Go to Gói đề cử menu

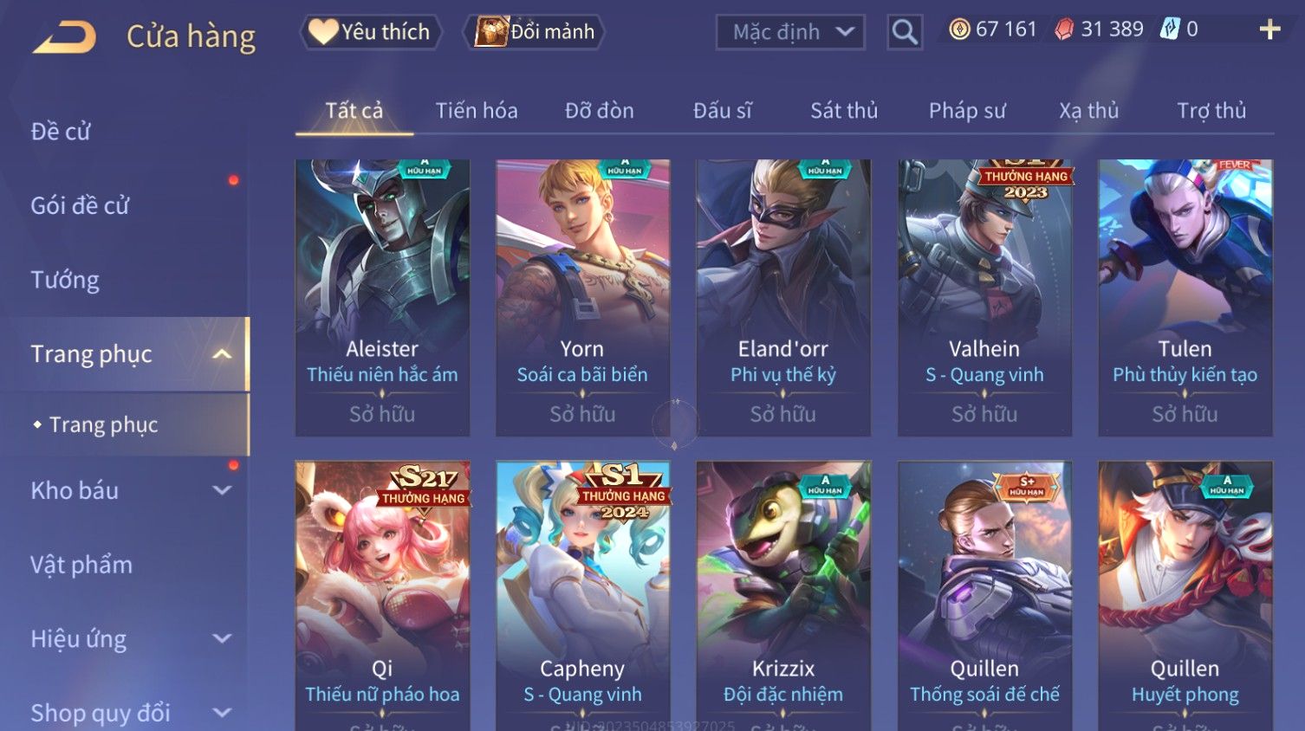(80, 206)
